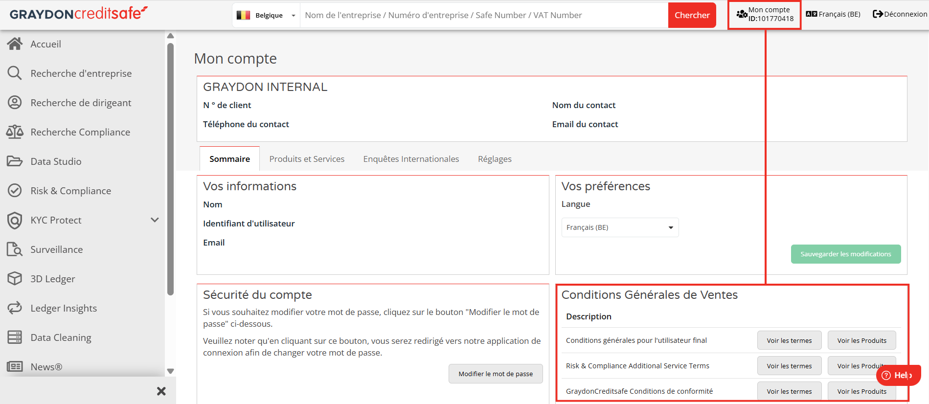Voir les termes for Risk & Compliance Additional Terms
Screen dimensions: 929x404
tap(789, 366)
